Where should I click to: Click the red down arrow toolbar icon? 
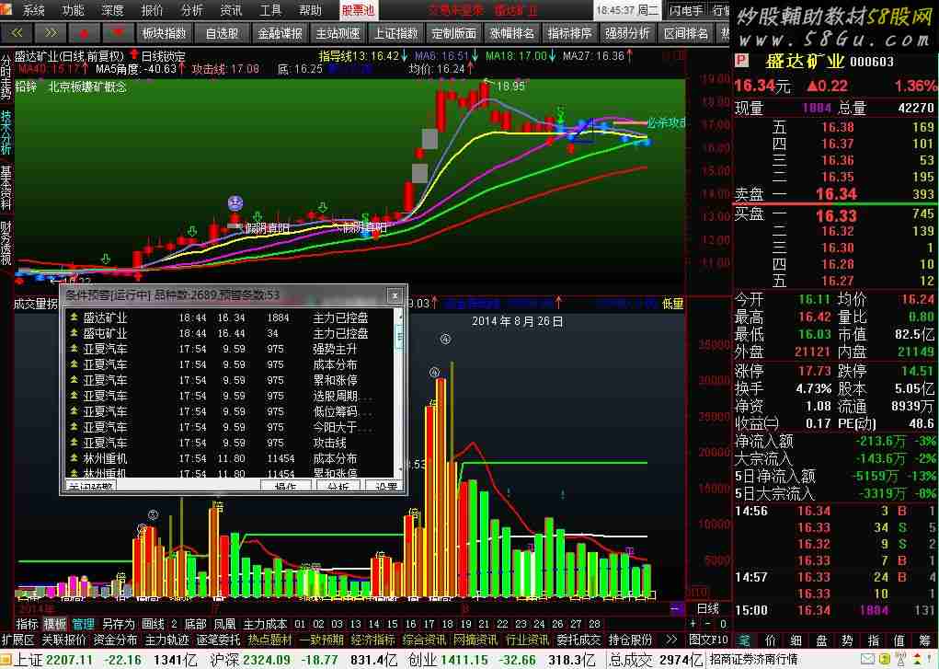click(117, 33)
